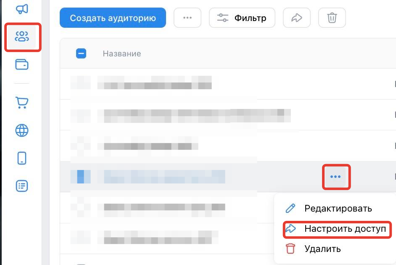Open the megaphone campaigns icon in sidebar
This screenshot has width=396, height=265.
[22, 9]
